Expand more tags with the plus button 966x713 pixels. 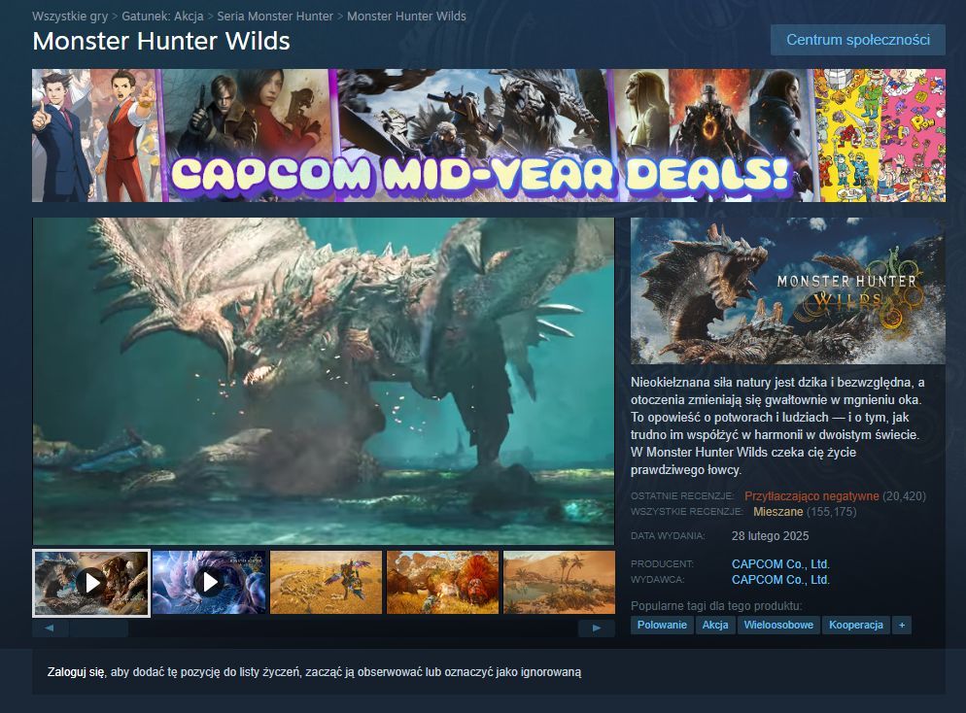coord(902,625)
